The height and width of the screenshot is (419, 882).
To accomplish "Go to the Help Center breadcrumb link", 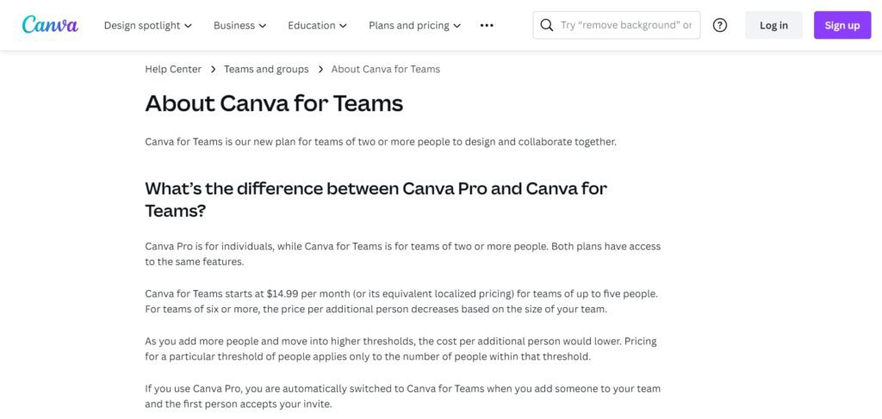I will 173,69.
